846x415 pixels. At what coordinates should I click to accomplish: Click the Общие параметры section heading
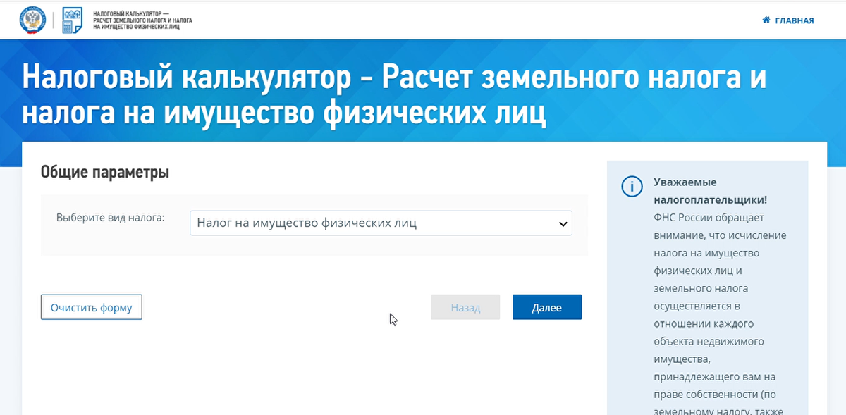[x=106, y=171]
